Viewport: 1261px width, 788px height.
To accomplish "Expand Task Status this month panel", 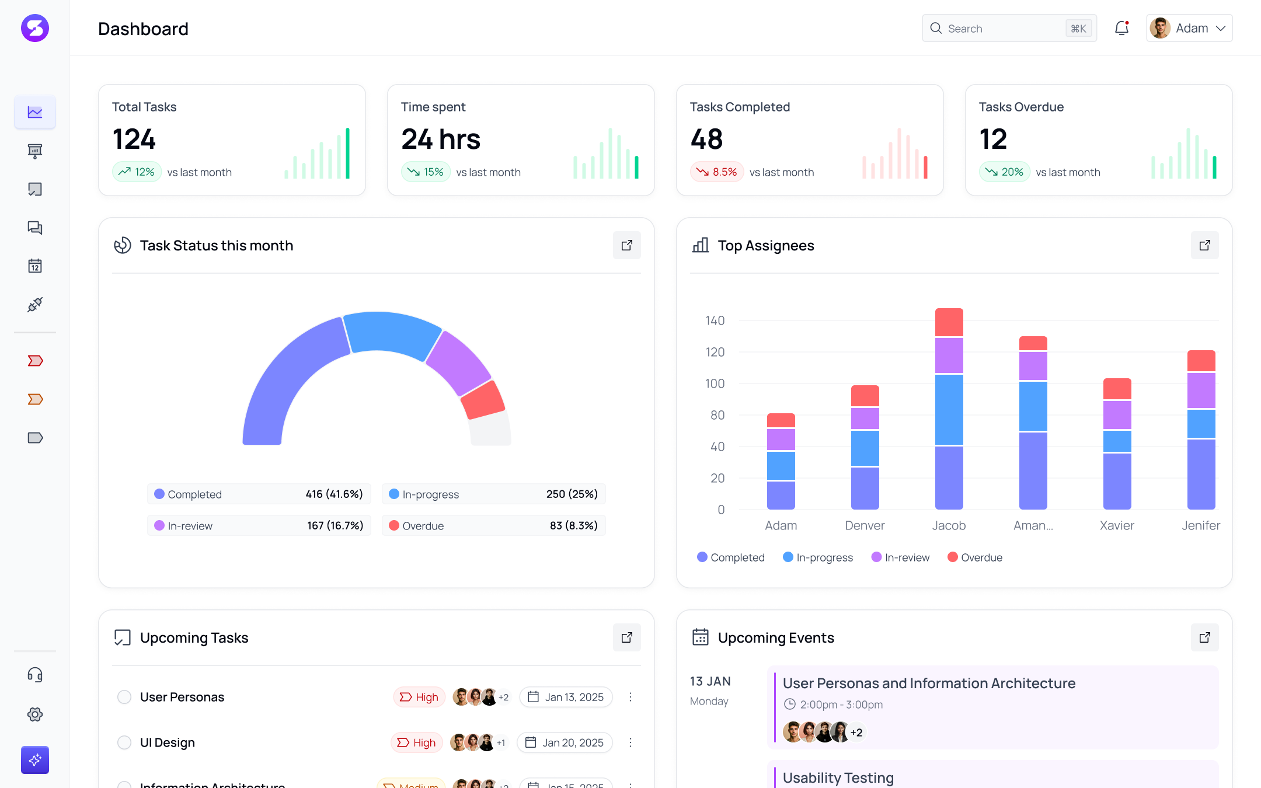I will click(x=627, y=245).
